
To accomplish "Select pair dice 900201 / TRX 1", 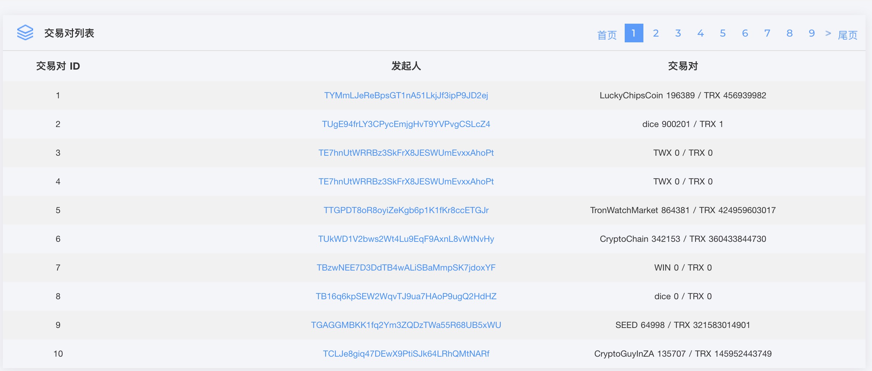I will point(683,124).
